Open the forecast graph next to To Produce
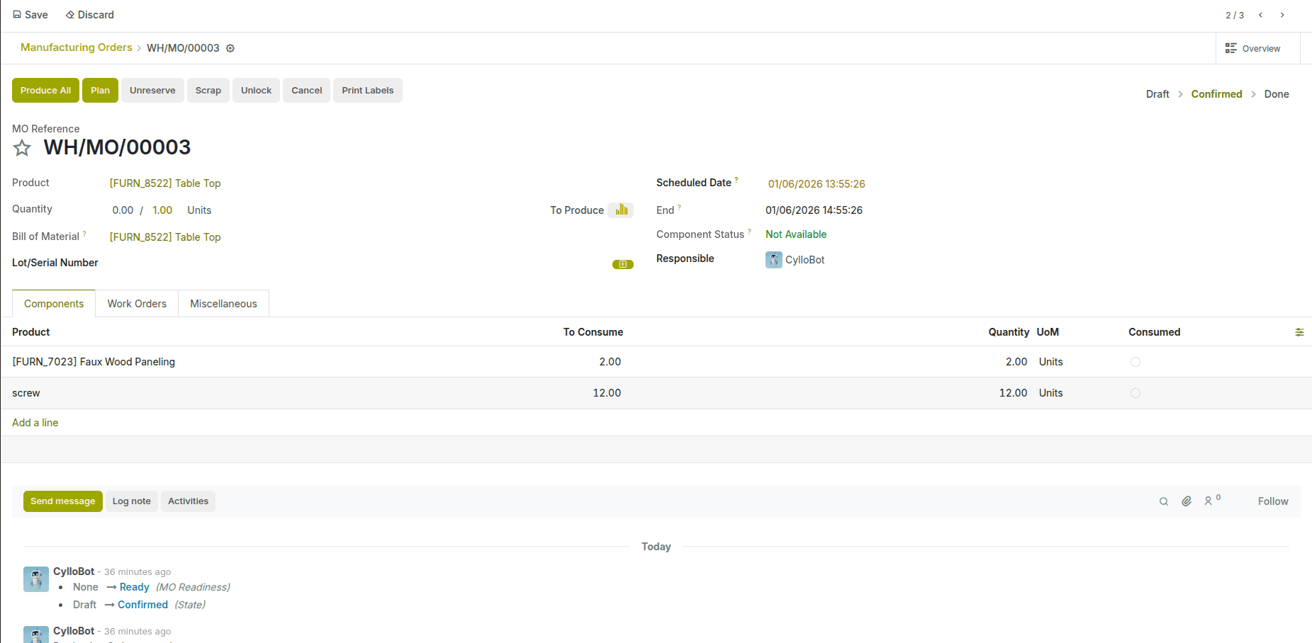This screenshot has width=1312, height=643. coord(621,210)
